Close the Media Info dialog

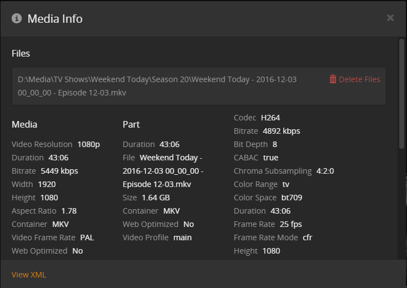coord(390,18)
